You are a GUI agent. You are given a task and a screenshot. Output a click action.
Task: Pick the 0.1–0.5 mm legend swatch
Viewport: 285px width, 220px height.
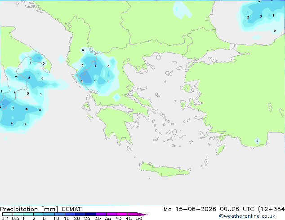click(8, 214)
